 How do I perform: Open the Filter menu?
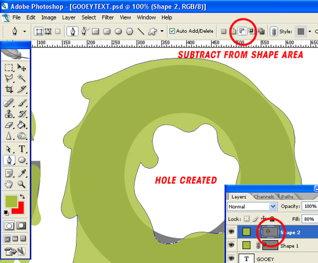(x=108, y=17)
